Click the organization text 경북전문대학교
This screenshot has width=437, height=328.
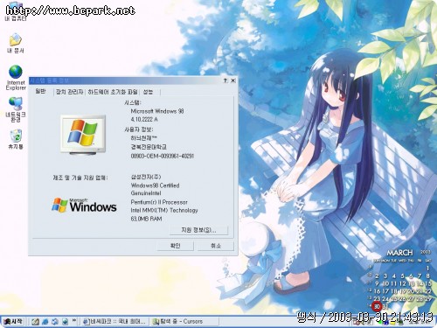(x=149, y=147)
